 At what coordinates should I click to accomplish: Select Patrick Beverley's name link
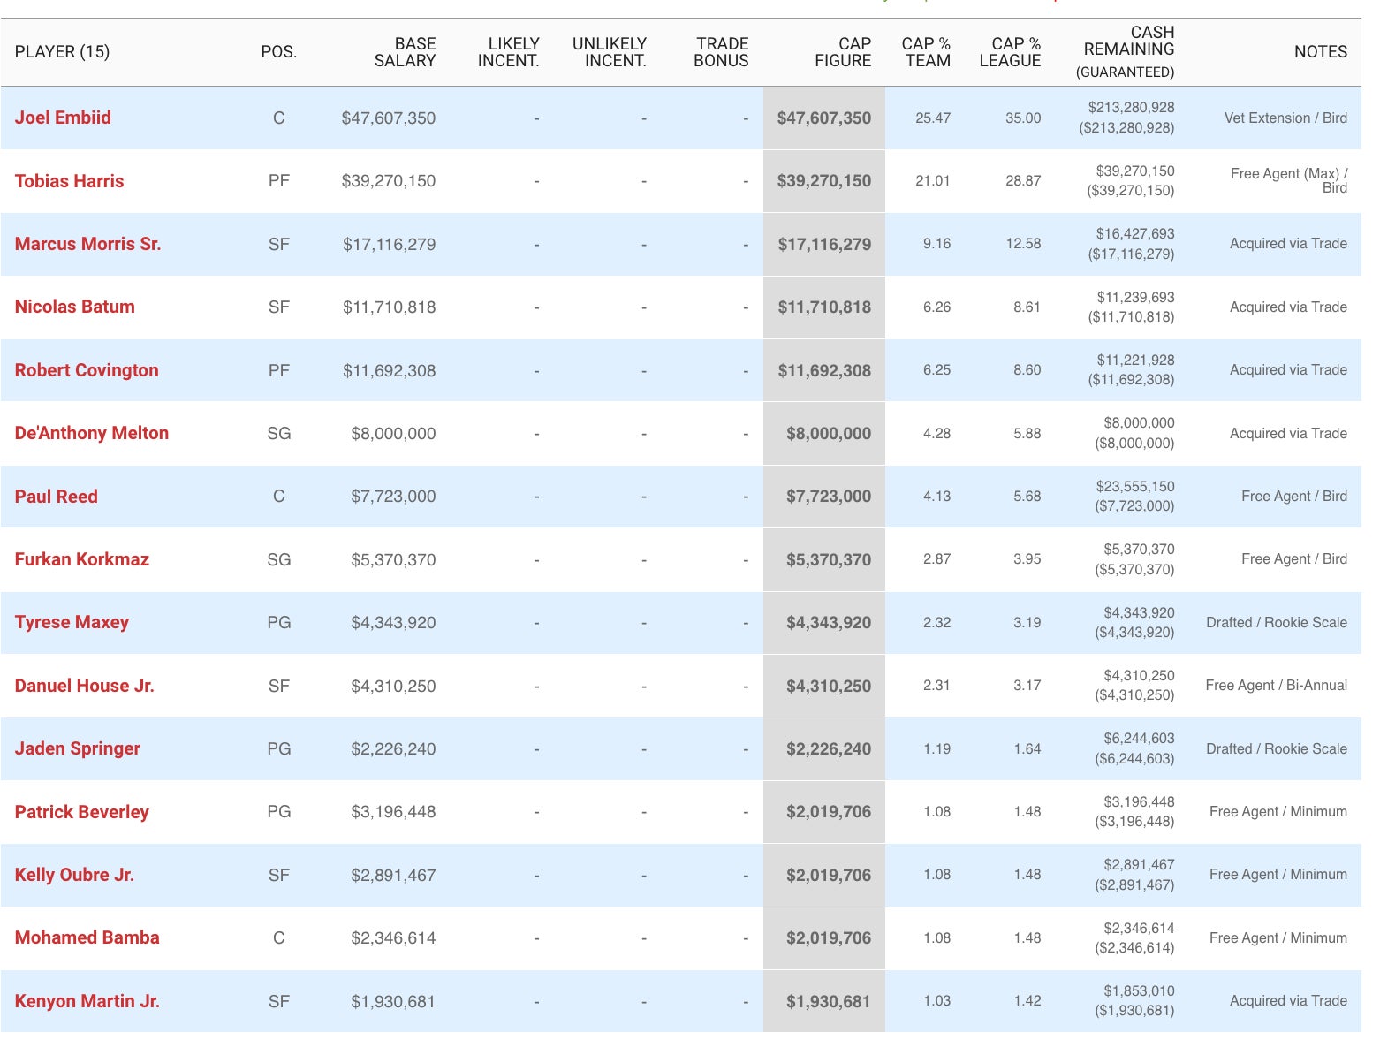(x=81, y=812)
